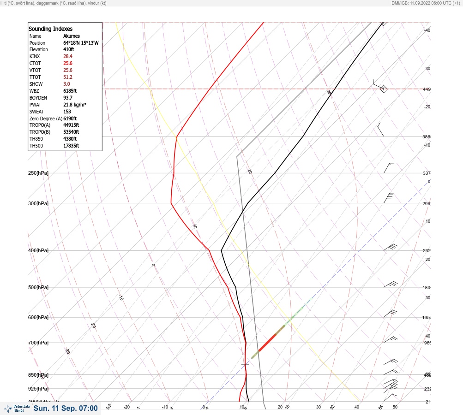Screen dimensions: 463x415
Task: Click the diamond tropopause marker on dashed line
Action: point(384,89)
